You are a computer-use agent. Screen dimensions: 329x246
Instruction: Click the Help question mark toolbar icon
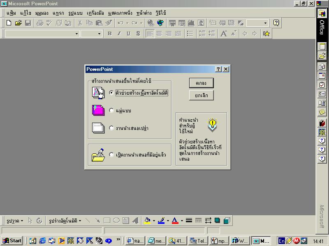(x=276, y=23)
